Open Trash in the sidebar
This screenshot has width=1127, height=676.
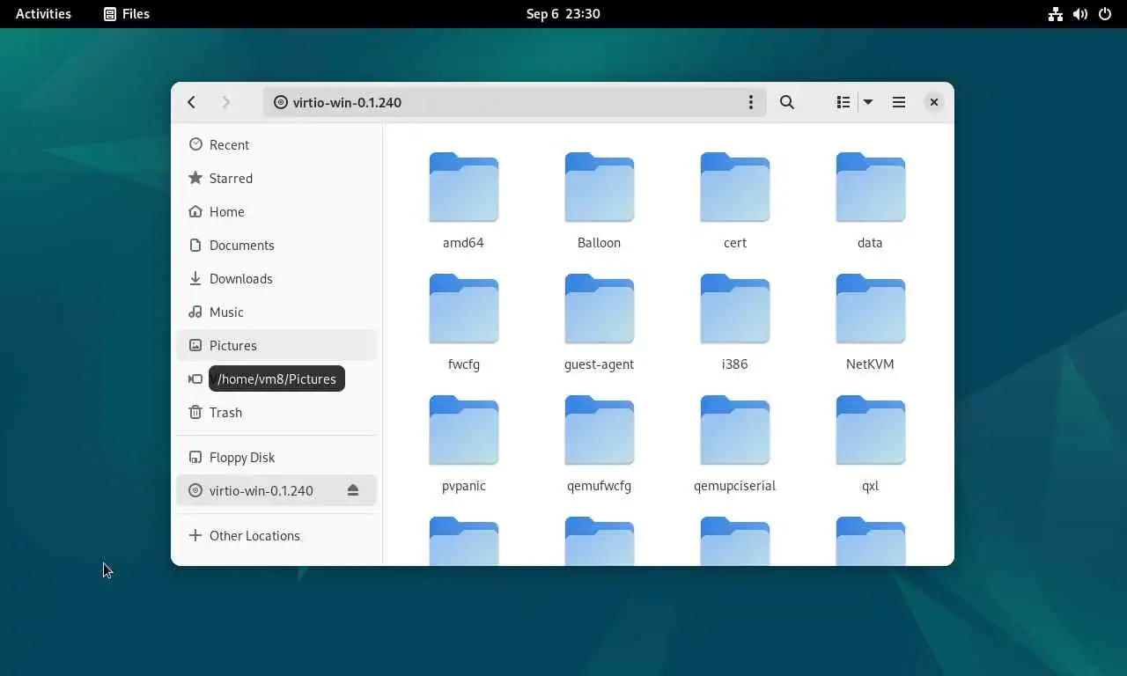[x=276, y=412]
